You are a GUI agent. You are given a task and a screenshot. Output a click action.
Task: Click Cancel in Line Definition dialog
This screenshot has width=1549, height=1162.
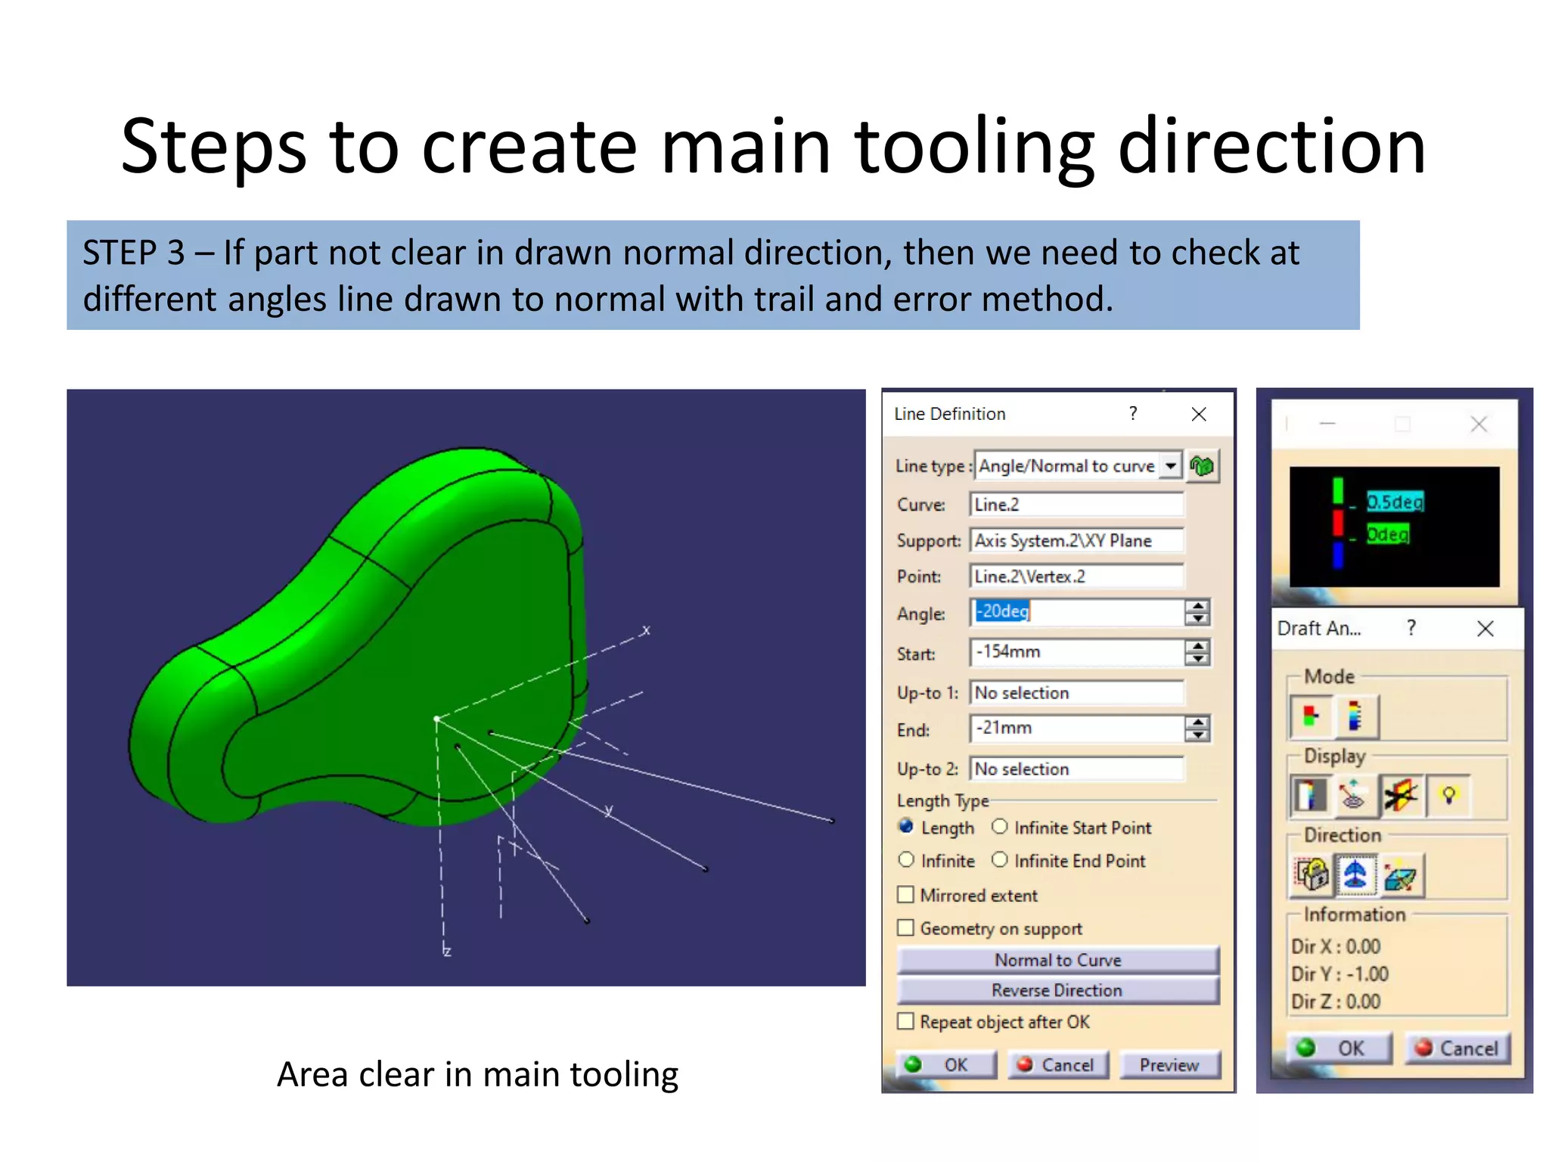pos(1058,1065)
